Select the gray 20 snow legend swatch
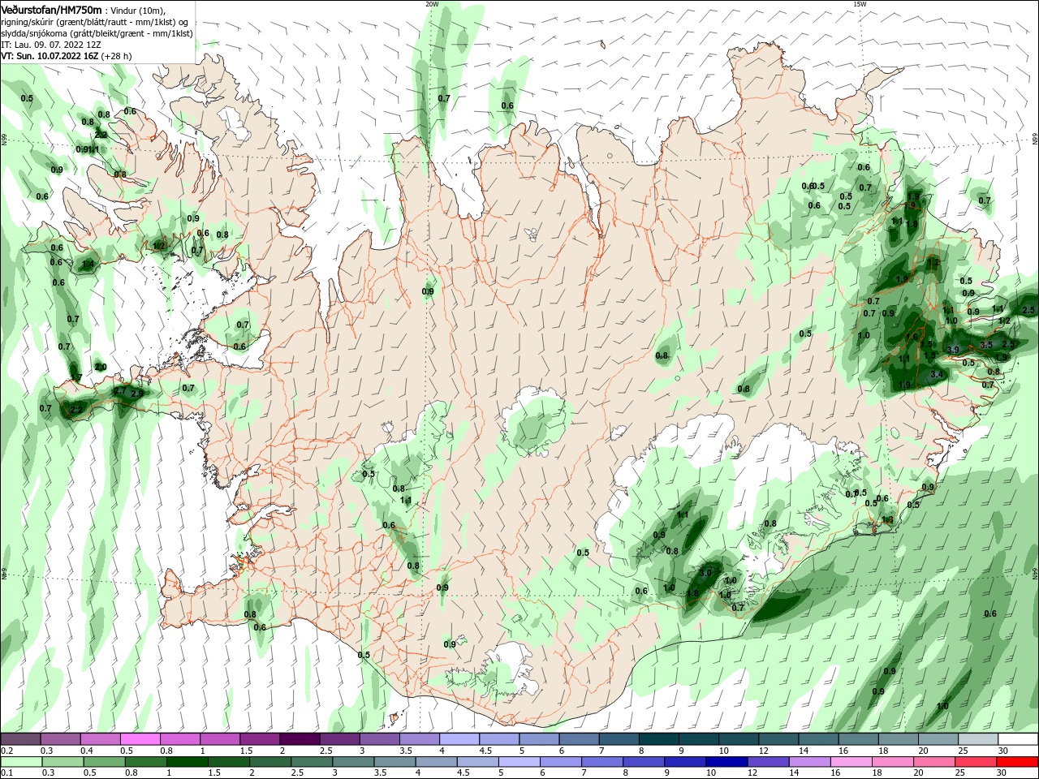This screenshot has width=1039, height=779. [937, 739]
